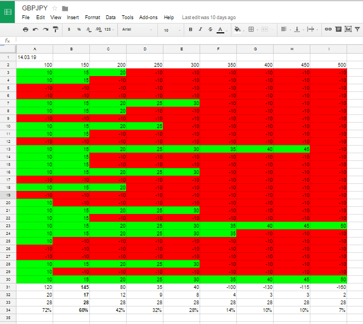Open the Edit menu
The width and height of the screenshot is (363, 324).
pyautogui.click(x=41, y=18)
